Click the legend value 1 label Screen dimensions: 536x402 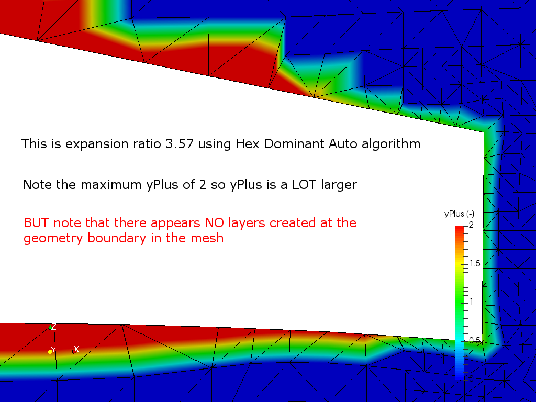[x=471, y=302]
